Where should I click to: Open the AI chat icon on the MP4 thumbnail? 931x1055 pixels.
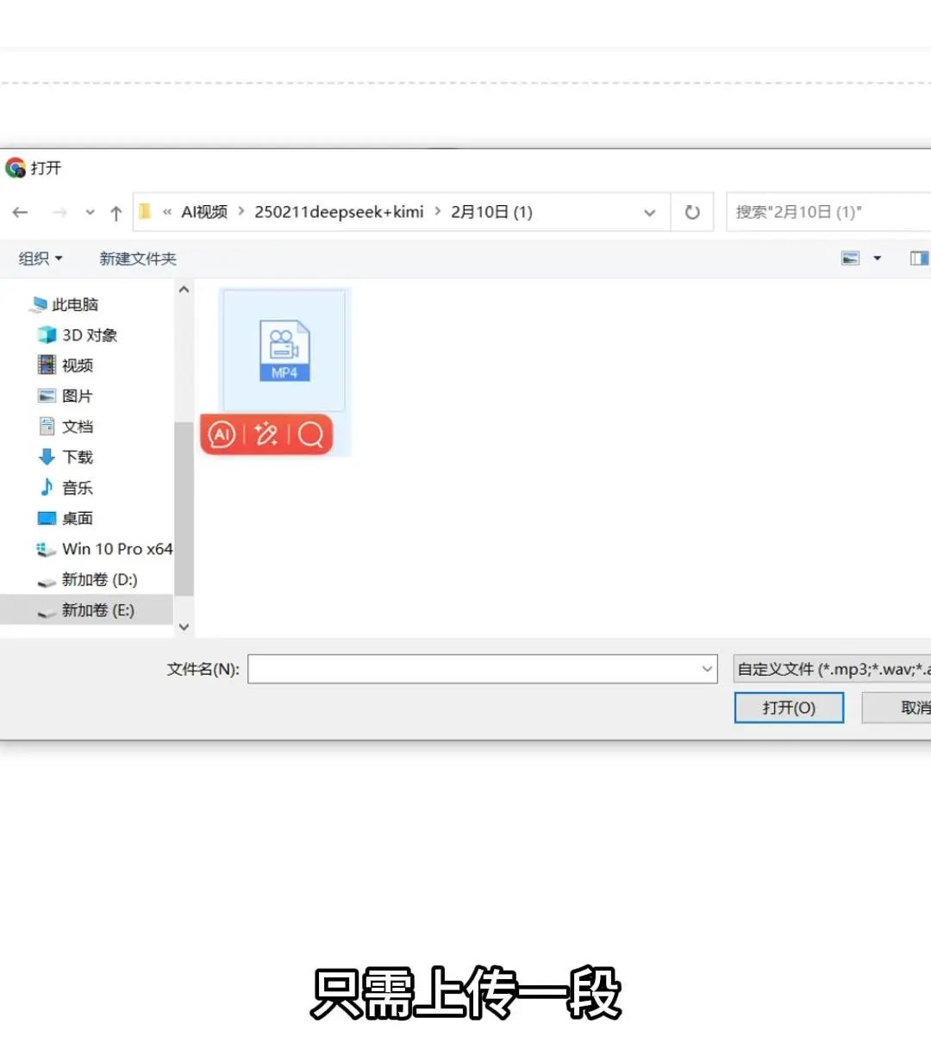tap(222, 435)
